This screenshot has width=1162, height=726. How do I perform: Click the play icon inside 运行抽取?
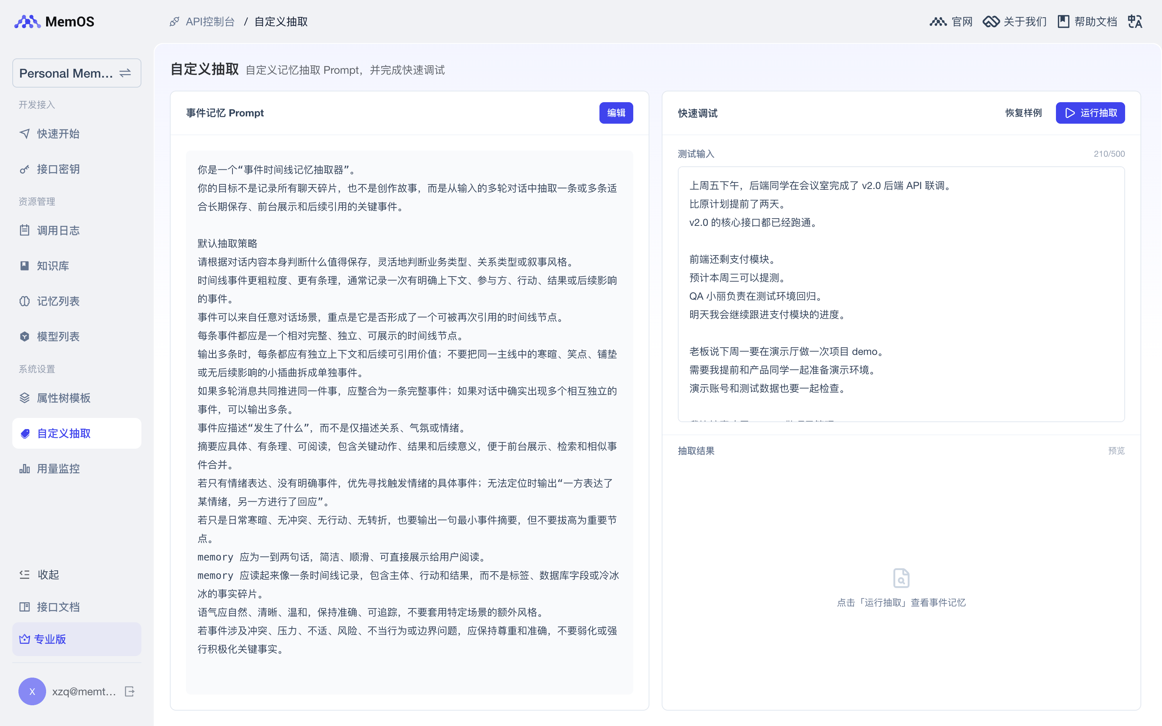point(1070,113)
